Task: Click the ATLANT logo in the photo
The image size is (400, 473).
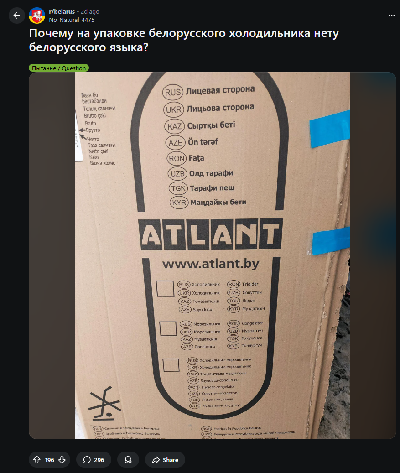Action: point(211,234)
